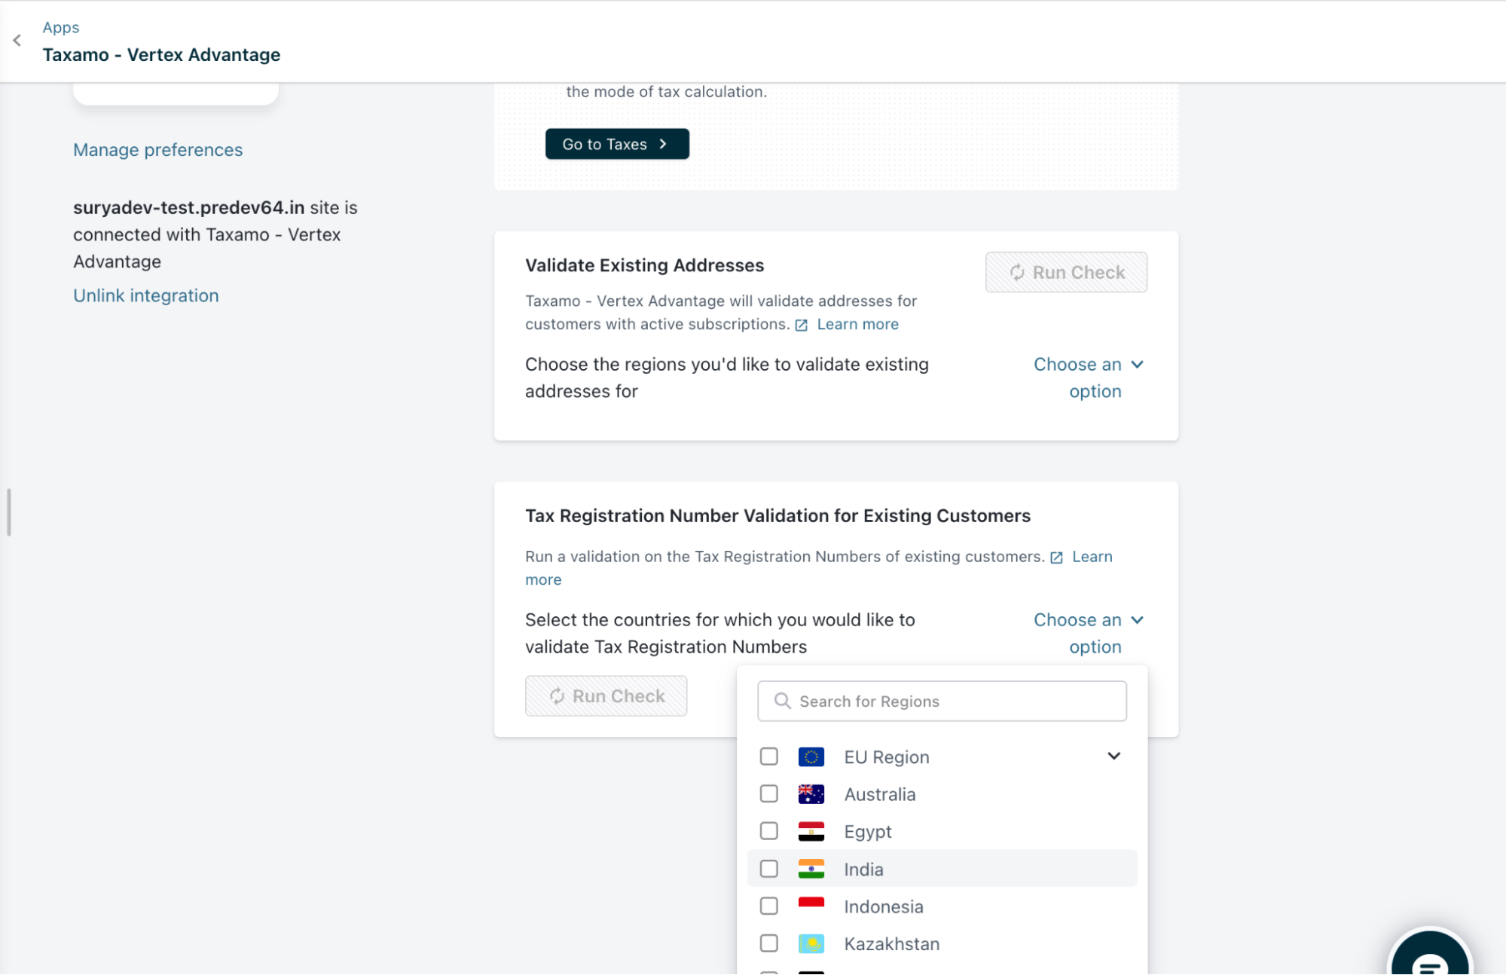The image size is (1506, 975).
Task: Click the Australia flag icon
Action: (811, 794)
